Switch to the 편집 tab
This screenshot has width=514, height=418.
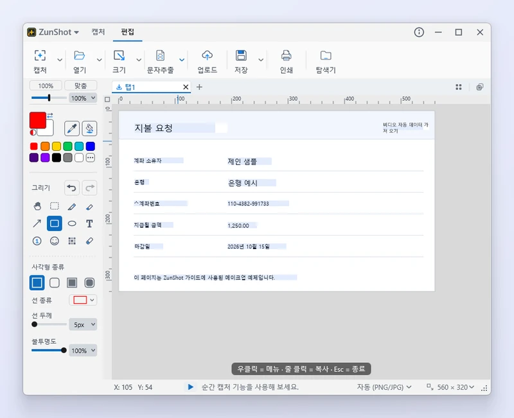click(127, 31)
